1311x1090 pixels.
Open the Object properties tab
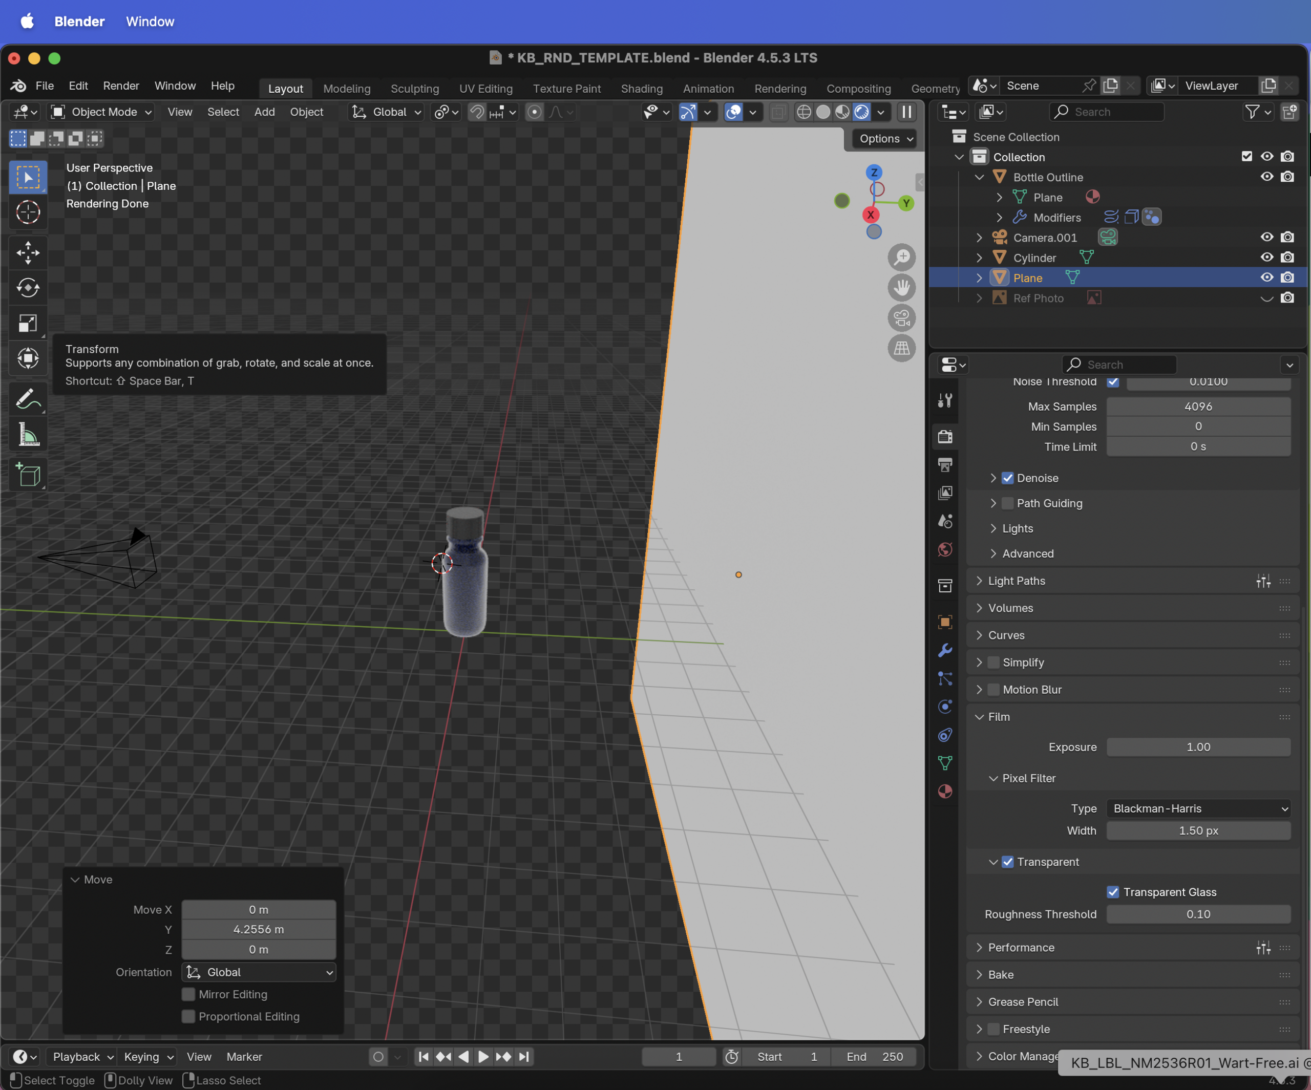pyautogui.click(x=945, y=622)
